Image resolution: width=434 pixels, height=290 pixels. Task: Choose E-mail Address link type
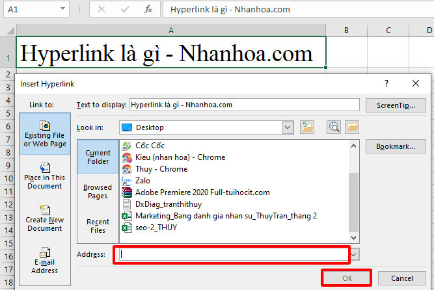click(45, 260)
